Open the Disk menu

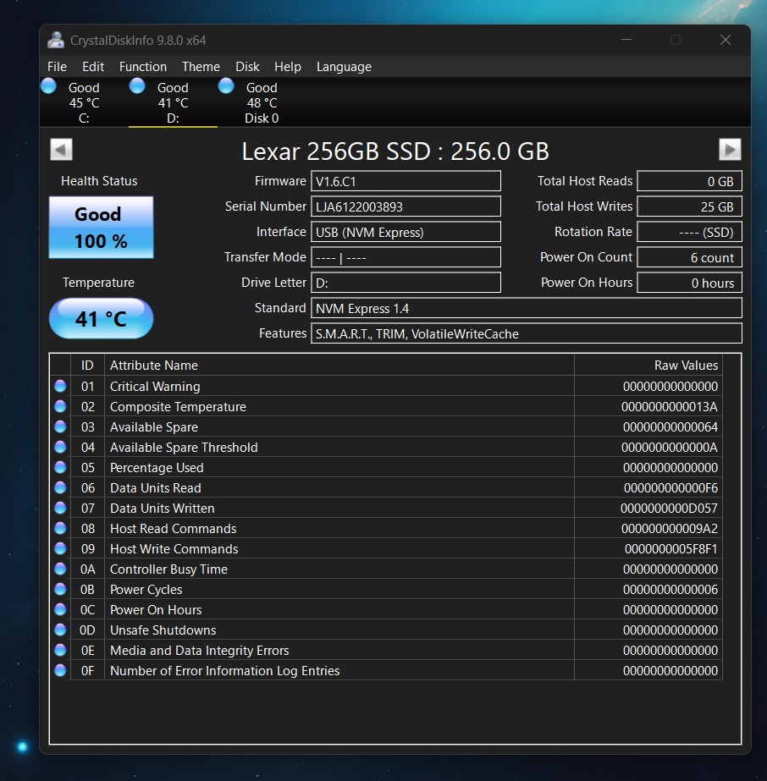click(247, 67)
